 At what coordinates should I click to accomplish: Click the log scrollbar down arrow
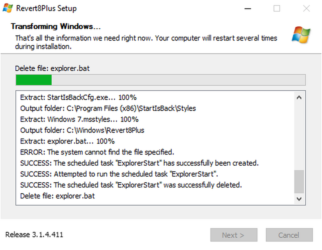299,199
